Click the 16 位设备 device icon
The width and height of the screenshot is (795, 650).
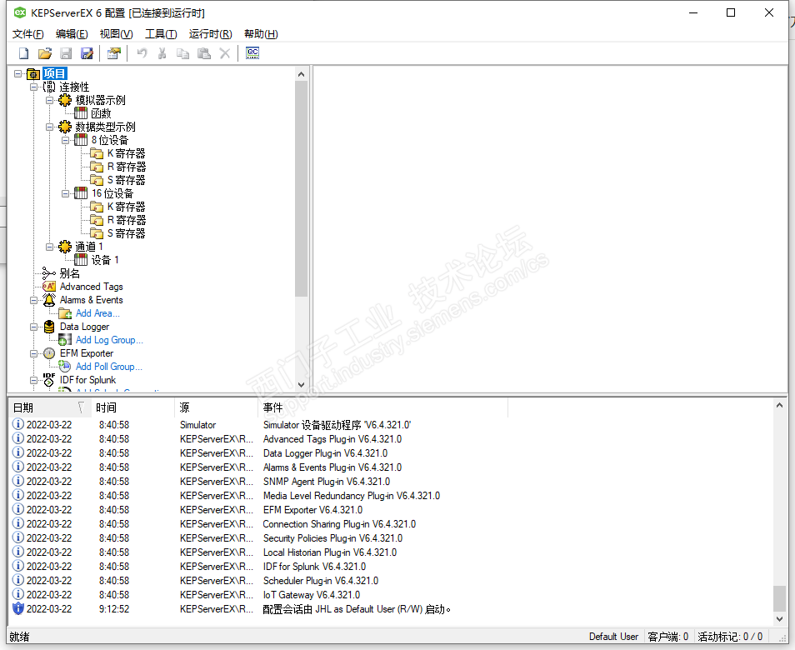coord(81,193)
